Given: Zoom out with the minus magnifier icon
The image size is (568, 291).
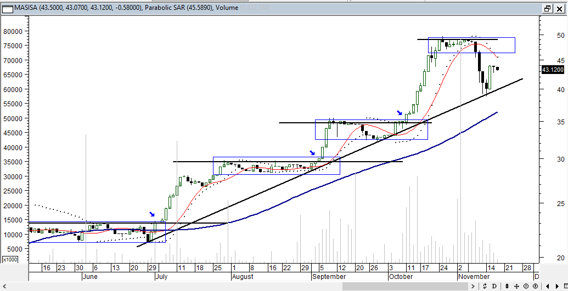Looking at the screenshot, I should tap(526, 286).
